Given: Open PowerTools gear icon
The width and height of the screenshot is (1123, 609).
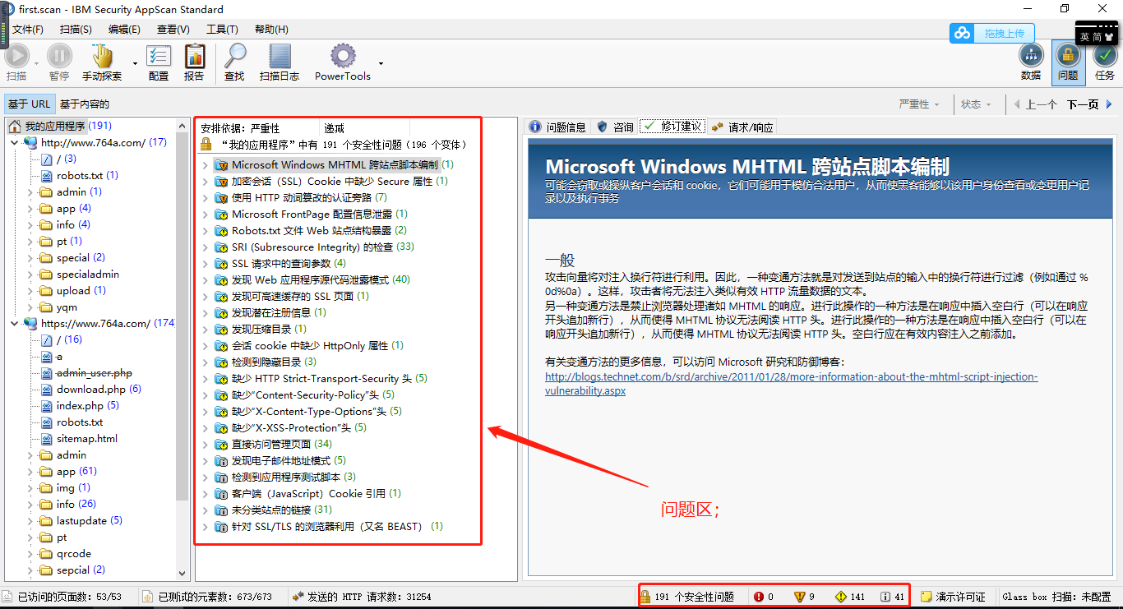Looking at the screenshot, I should [x=343, y=56].
